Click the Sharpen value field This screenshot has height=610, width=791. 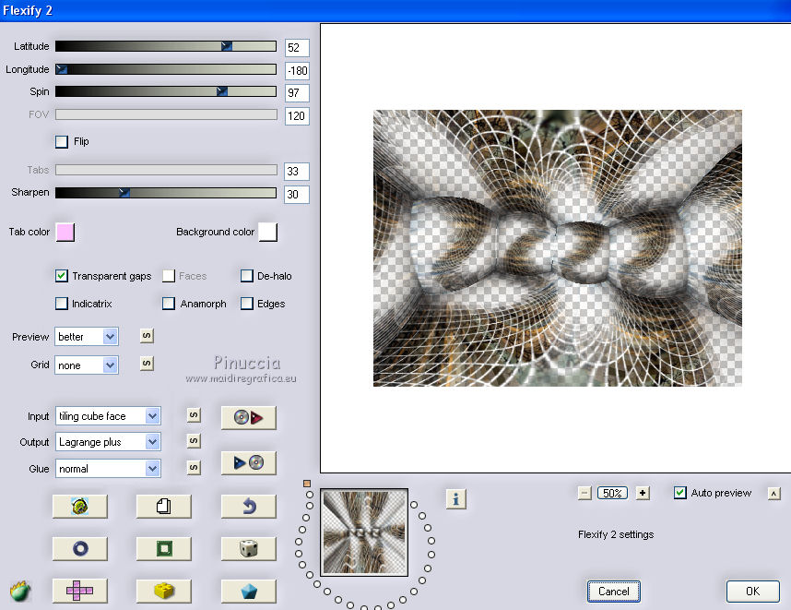(x=297, y=195)
